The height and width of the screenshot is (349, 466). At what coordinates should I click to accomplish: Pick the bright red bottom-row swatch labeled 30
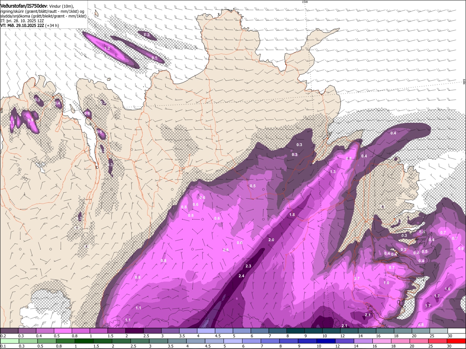456,341
